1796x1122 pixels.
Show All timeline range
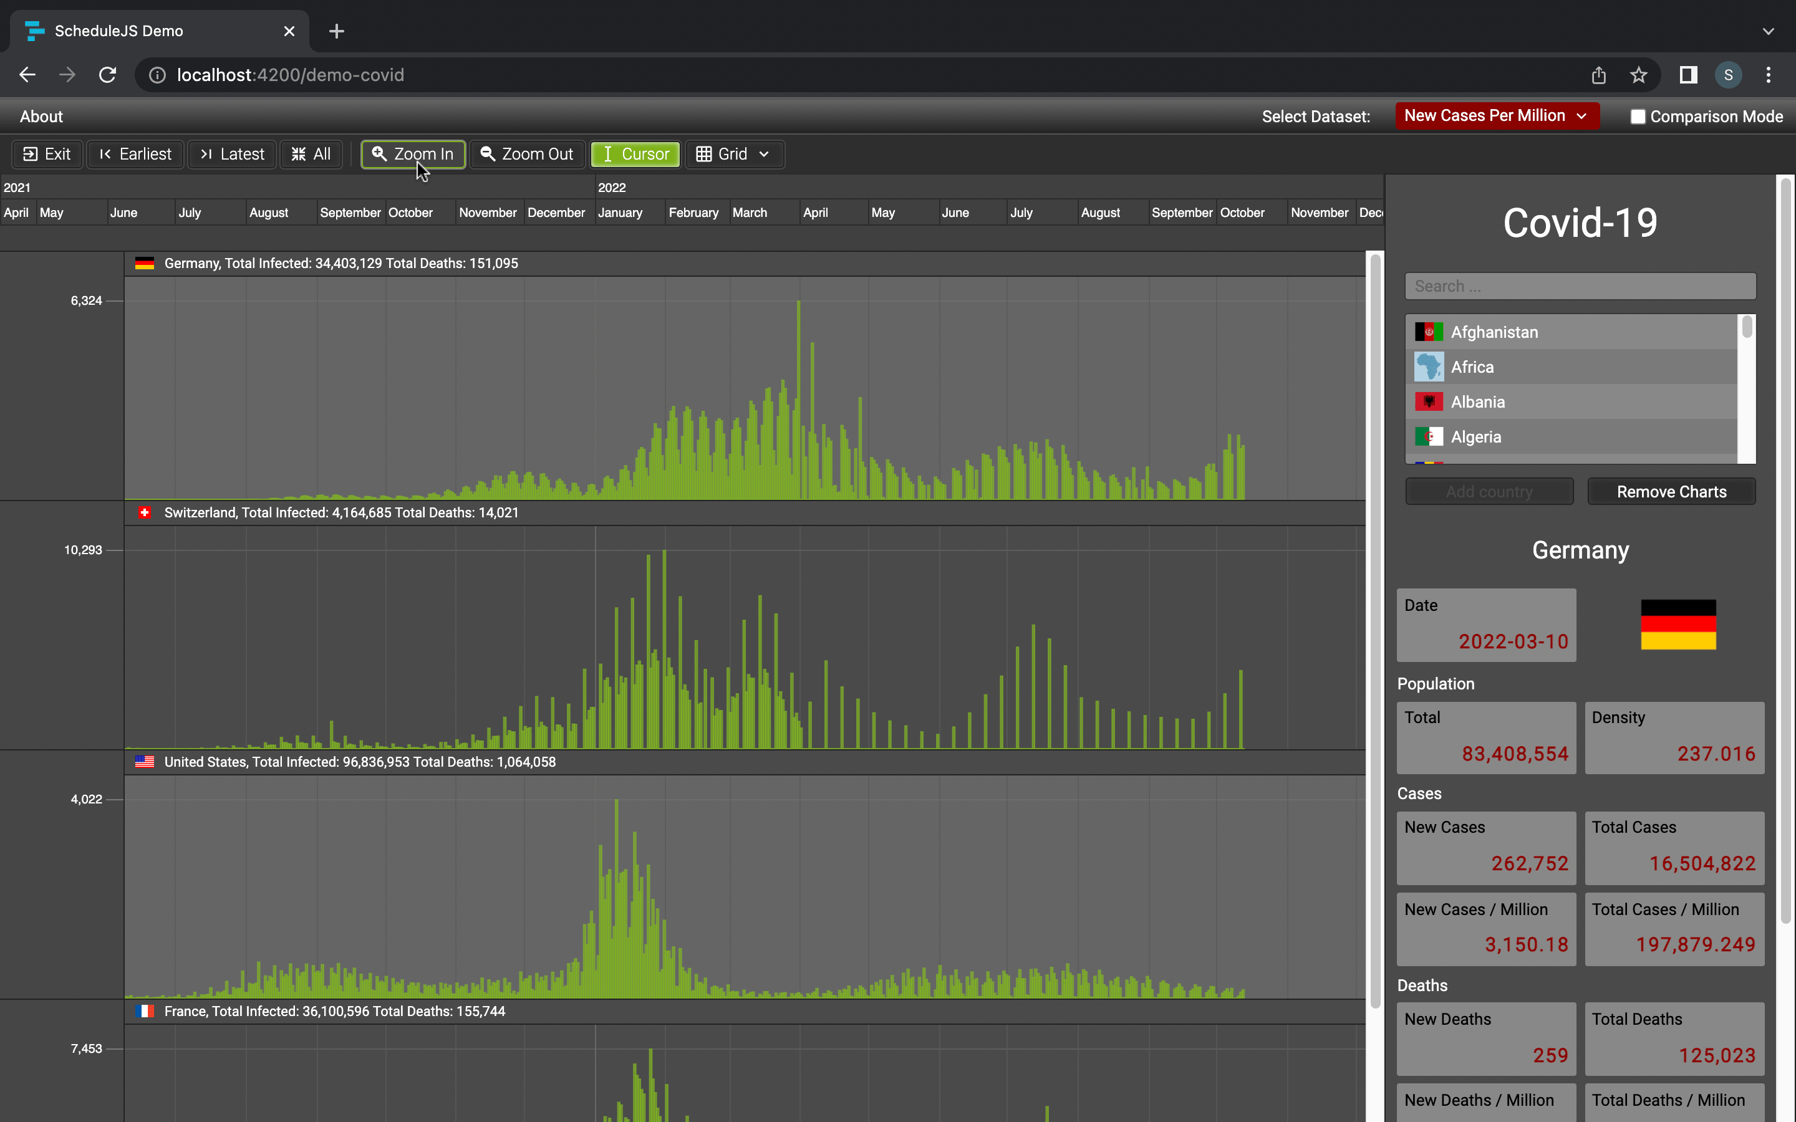point(310,155)
